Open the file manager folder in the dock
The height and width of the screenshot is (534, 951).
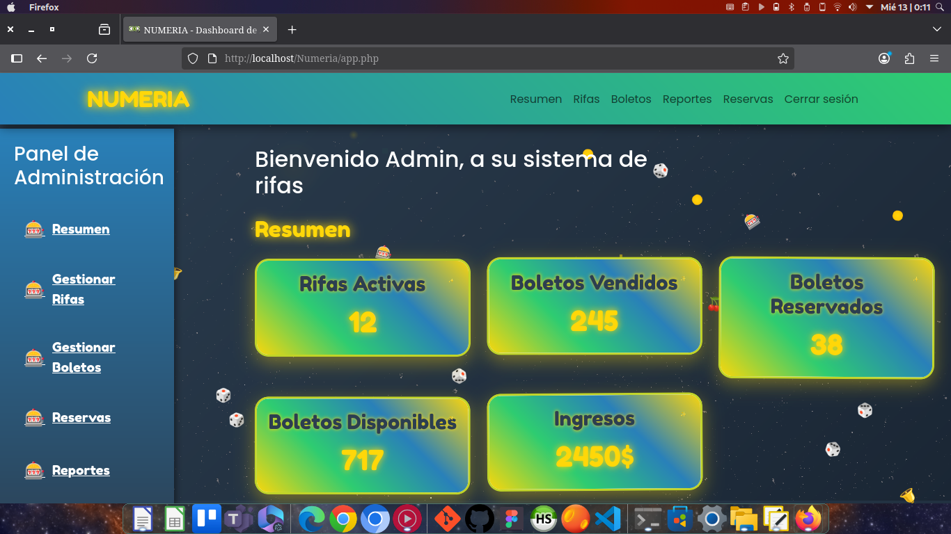coord(744,519)
